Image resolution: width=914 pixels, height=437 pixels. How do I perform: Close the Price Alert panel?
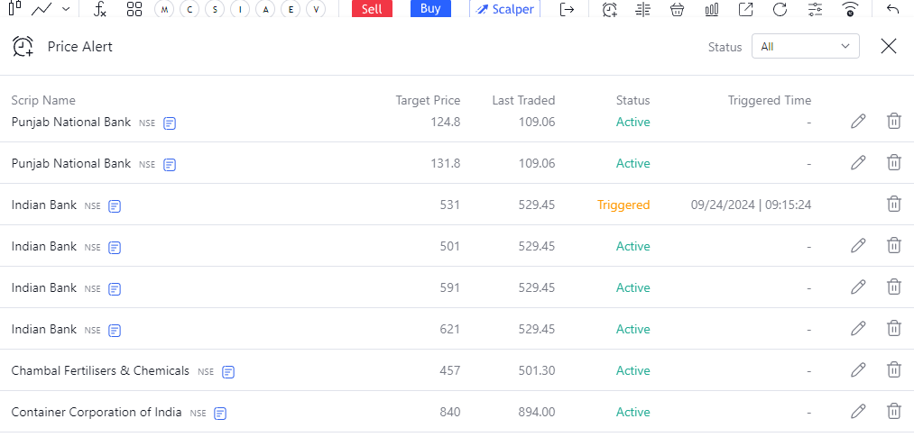coord(889,47)
